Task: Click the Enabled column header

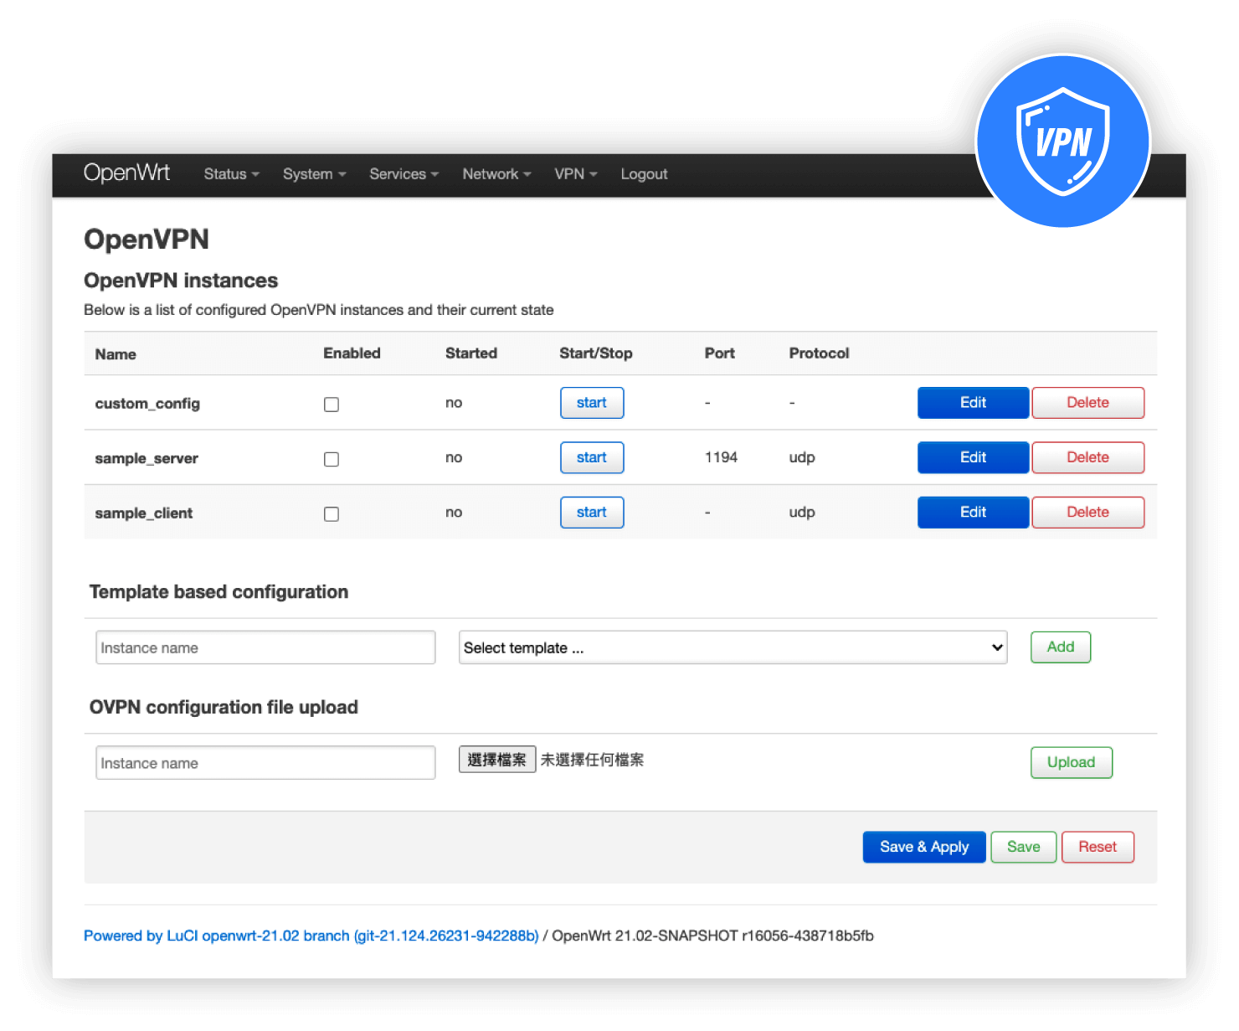Action: [x=352, y=353]
